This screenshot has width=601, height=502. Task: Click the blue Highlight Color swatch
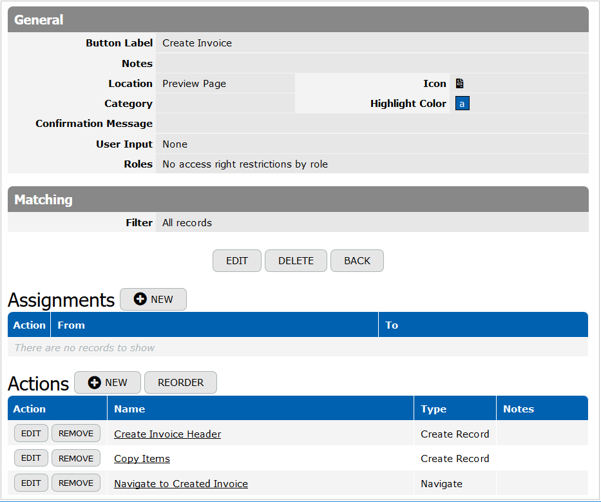[463, 104]
